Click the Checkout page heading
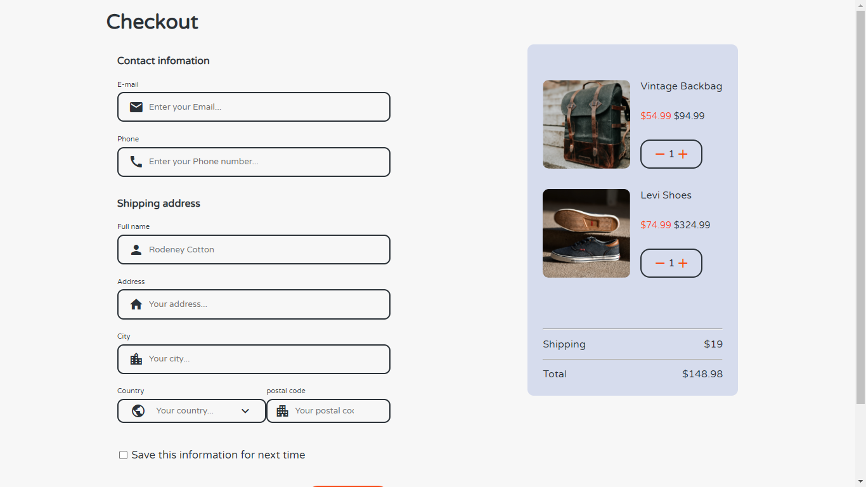This screenshot has width=866, height=487. pyautogui.click(x=152, y=22)
